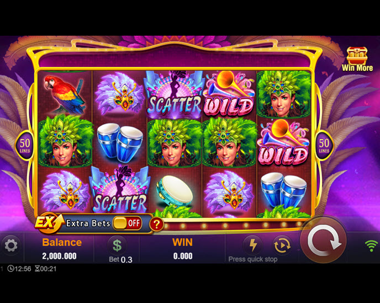Enable the lightning quick stop icon
Image resolution: width=380 pixels, height=303 pixels.
(x=253, y=245)
